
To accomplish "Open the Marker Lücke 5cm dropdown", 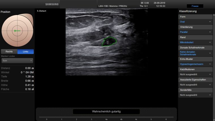I will (17, 61).
